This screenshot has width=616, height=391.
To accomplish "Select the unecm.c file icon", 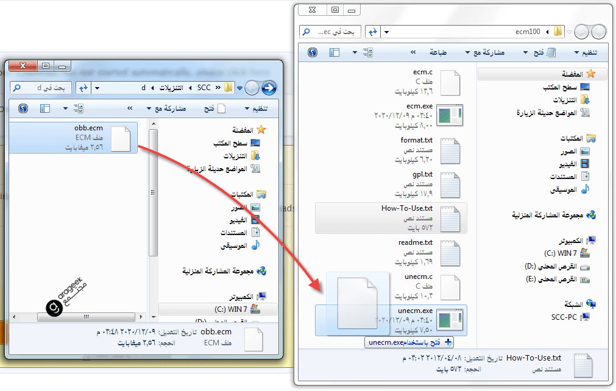I will pyautogui.click(x=450, y=287).
